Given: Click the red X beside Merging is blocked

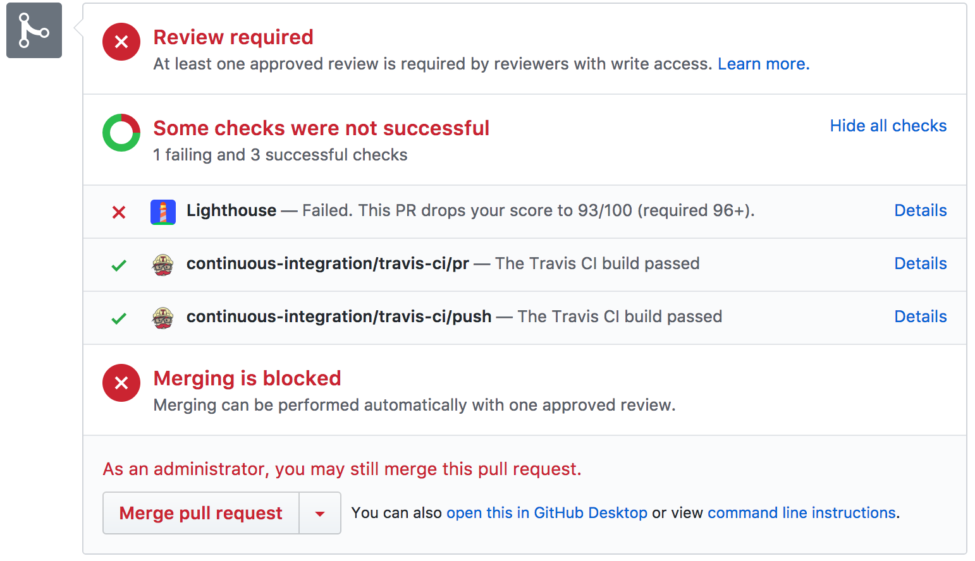Looking at the screenshot, I should (121, 383).
